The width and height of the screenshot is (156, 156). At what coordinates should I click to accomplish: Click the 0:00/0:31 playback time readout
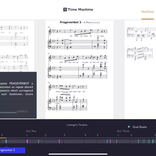tap(22, 111)
